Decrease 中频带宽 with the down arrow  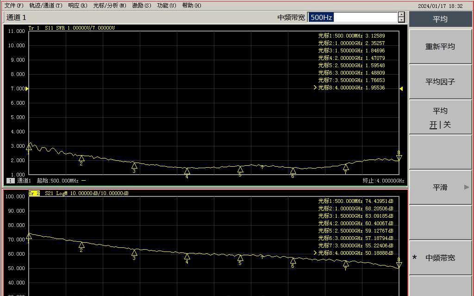[401, 20]
